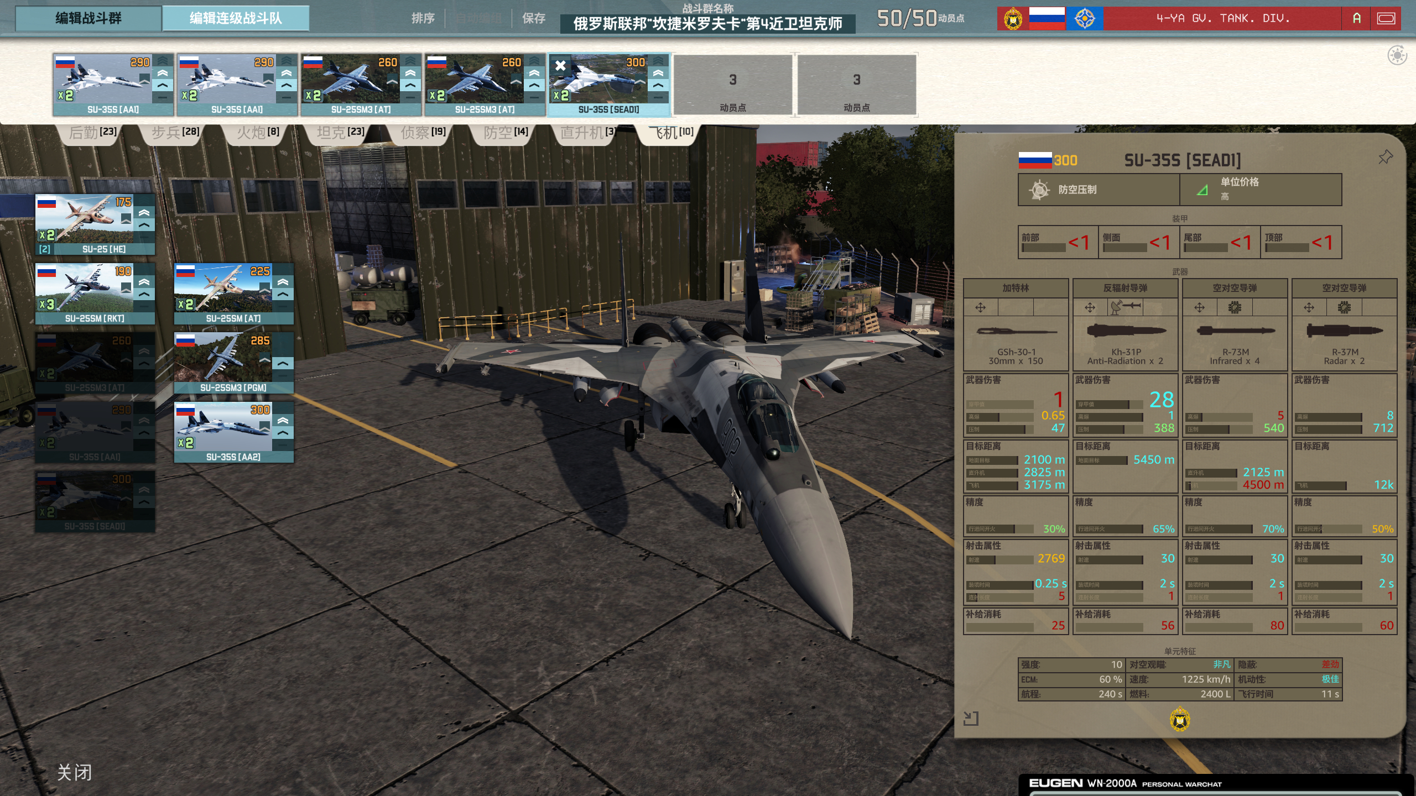Click the chip trait icon in the R-73M column
The width and height of the screenshot is (1416, 796).
1235,307
